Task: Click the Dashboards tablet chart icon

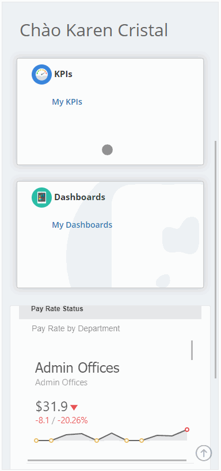Action: 41,197
